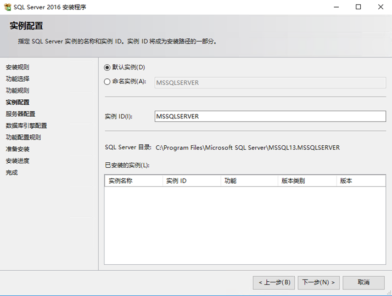Select the 命名实例(A) radio button
The image size is (392, 296).
pos(107,82)
